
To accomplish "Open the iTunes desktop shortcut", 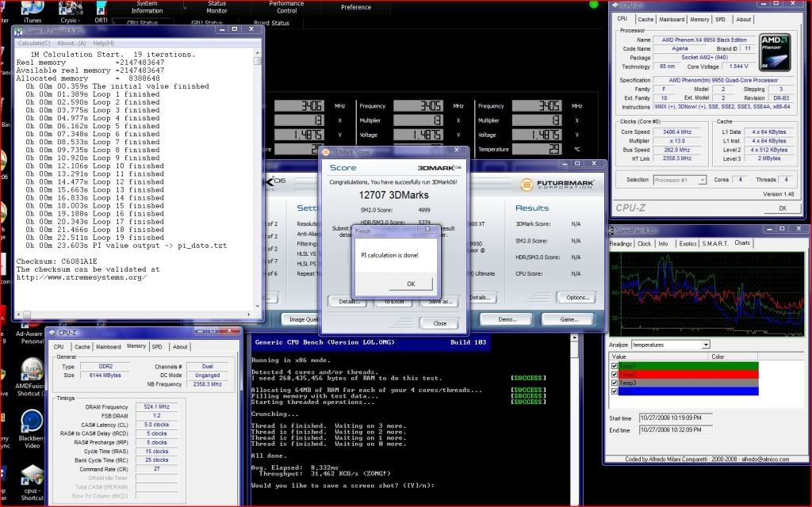I will point(32,11).
